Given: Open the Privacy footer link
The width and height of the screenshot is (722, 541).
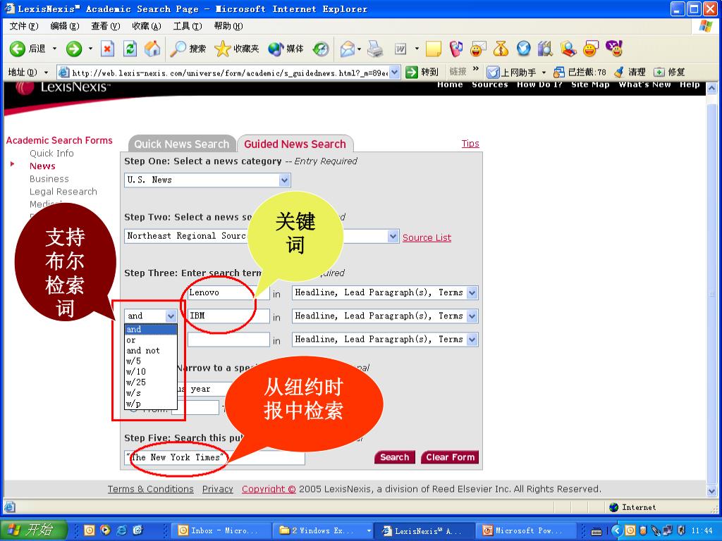Looking at the screenshot, I should pos(218,489).
